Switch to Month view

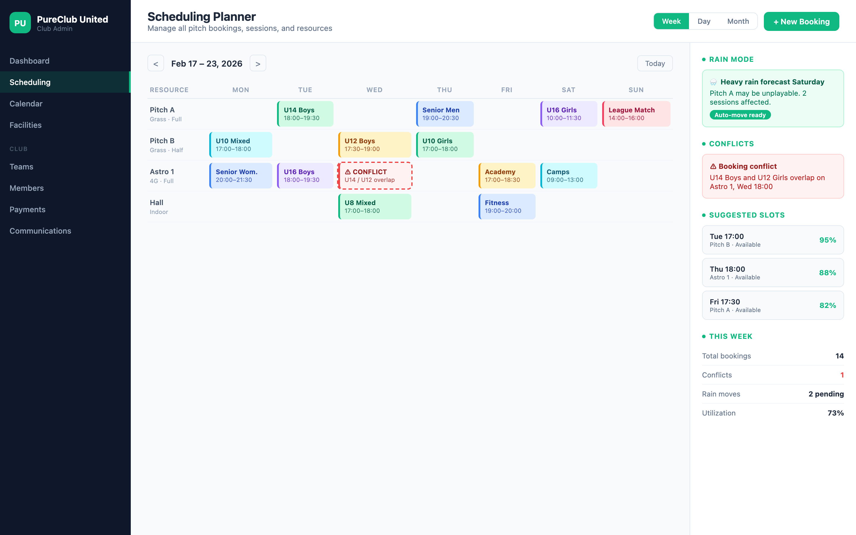738,21
